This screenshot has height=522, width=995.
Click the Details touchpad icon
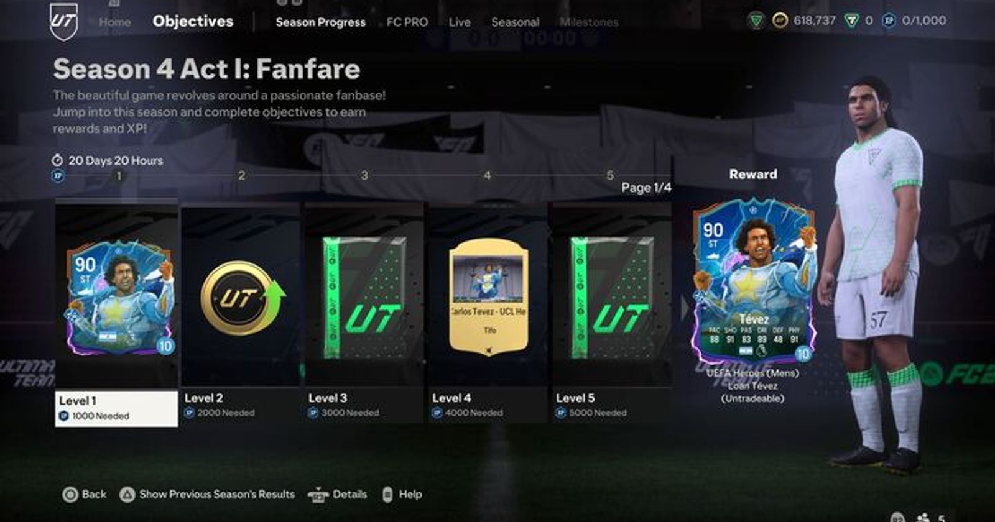click(x=318, y=495)
